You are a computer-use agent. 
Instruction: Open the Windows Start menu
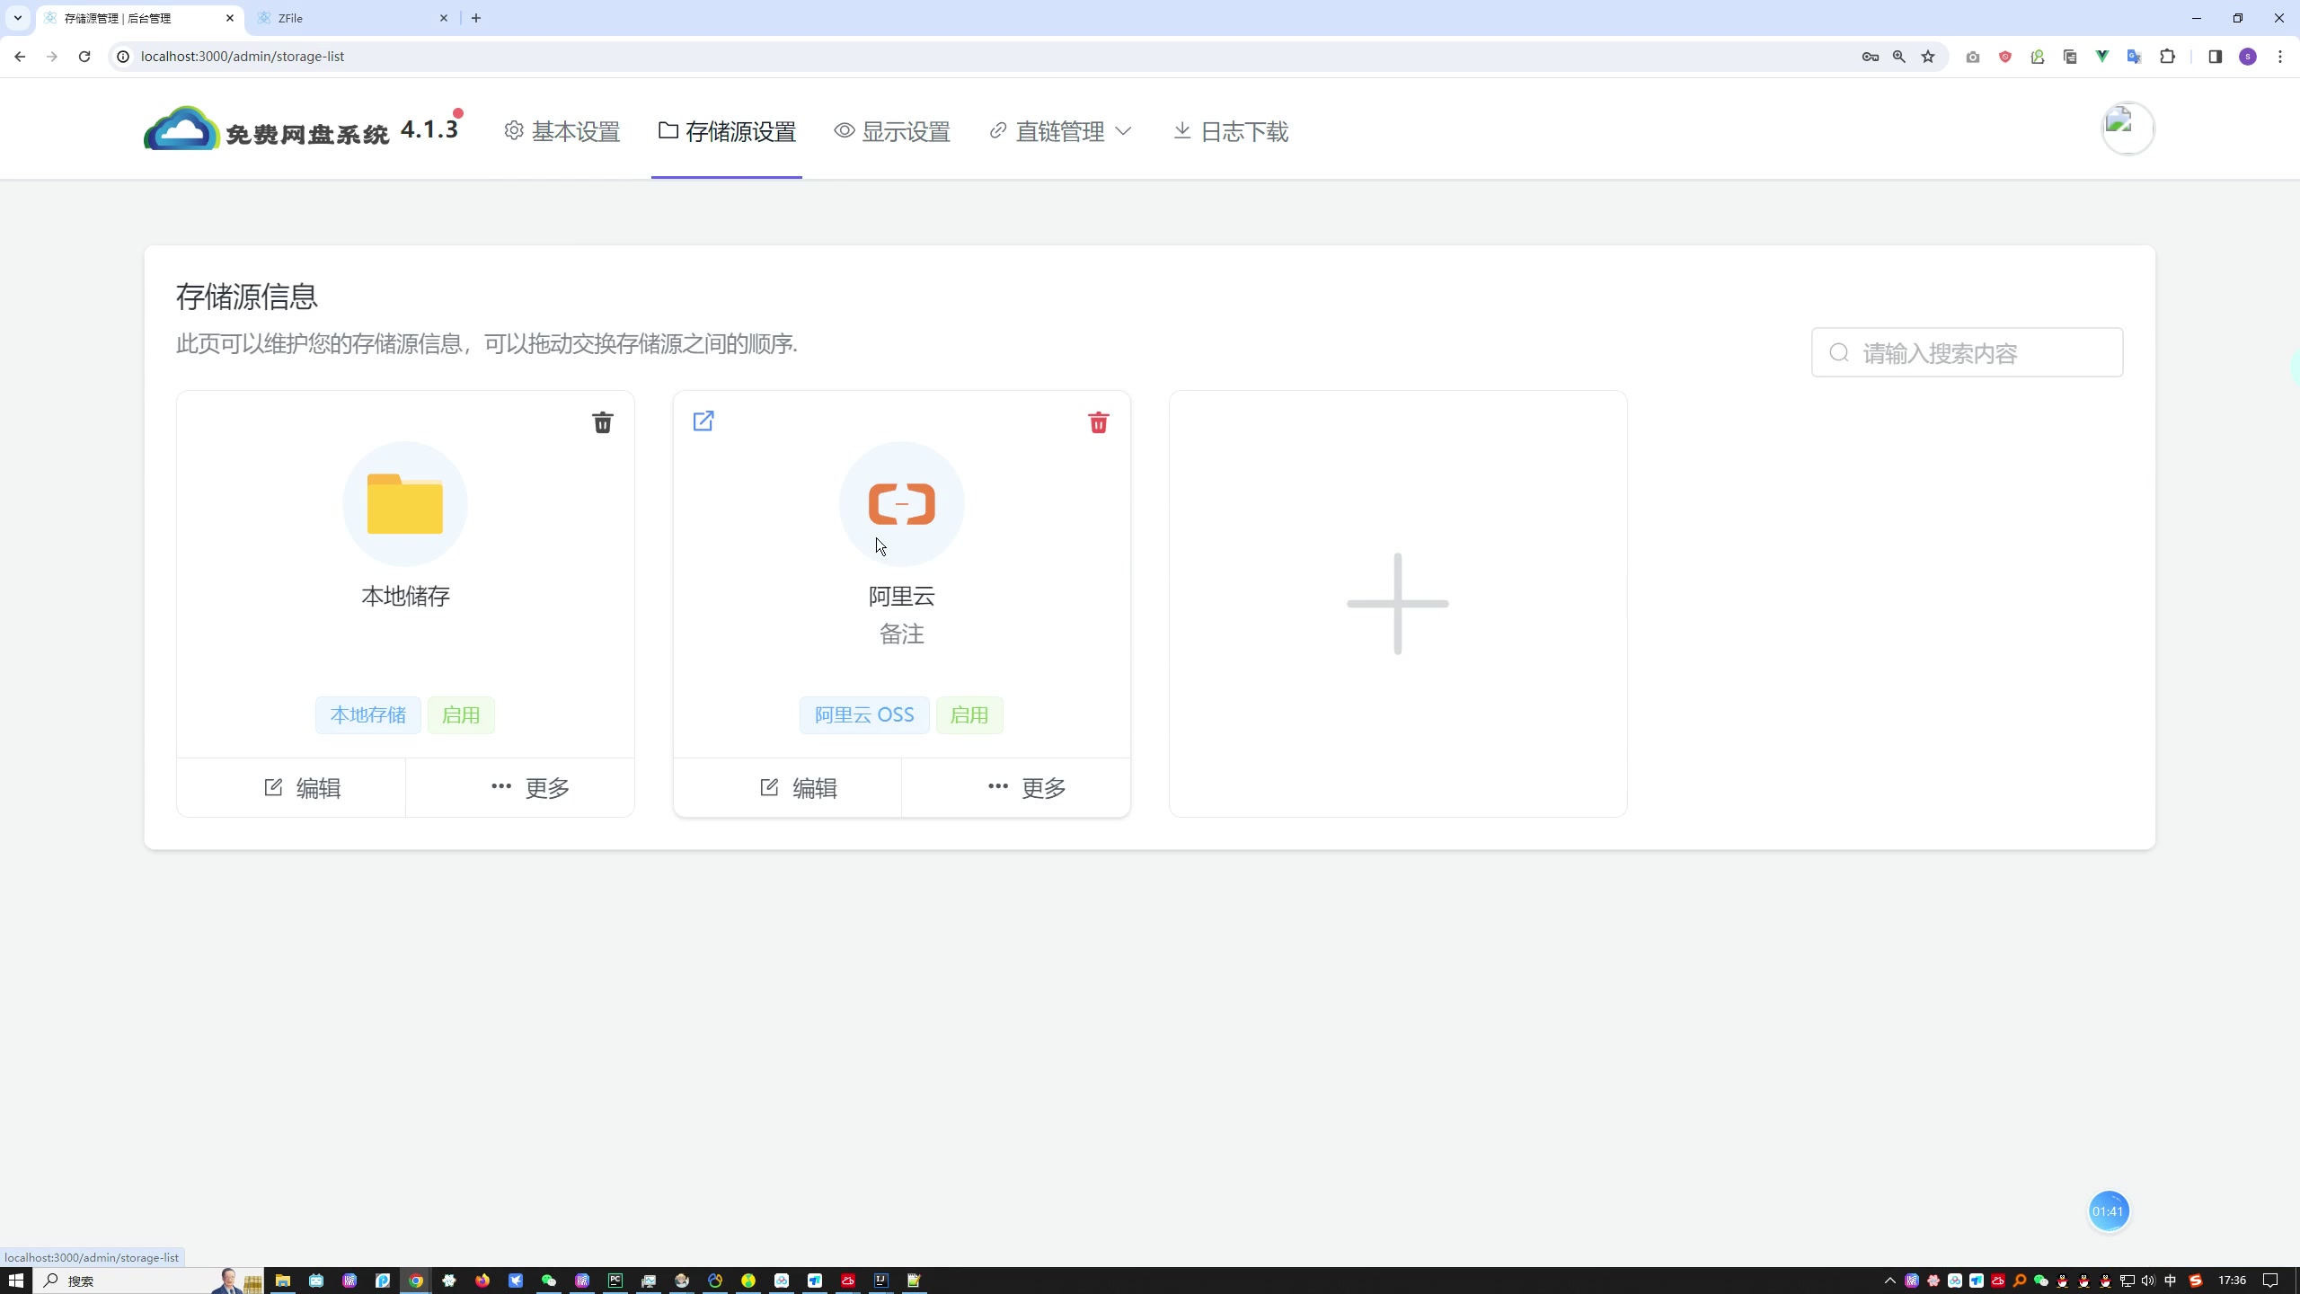pos(15,1281)
